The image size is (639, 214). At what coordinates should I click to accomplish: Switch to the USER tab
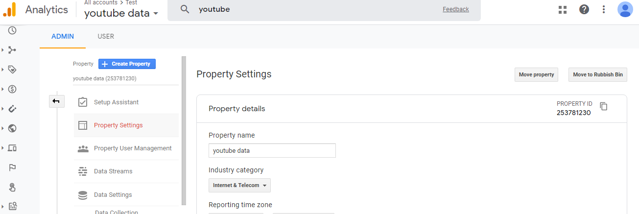[106, 36]
